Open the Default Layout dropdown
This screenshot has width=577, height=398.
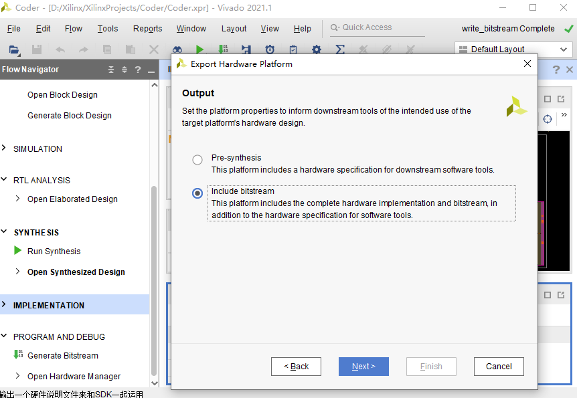[x=513, y=49]
